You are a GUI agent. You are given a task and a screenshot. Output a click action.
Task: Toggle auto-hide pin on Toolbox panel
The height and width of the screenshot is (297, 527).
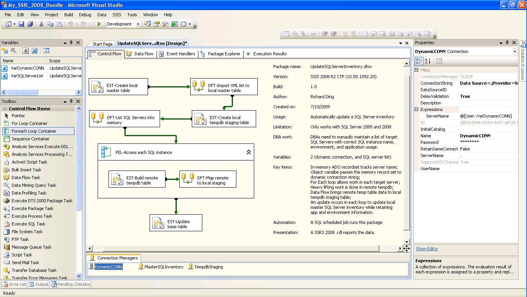coord(71,101)
